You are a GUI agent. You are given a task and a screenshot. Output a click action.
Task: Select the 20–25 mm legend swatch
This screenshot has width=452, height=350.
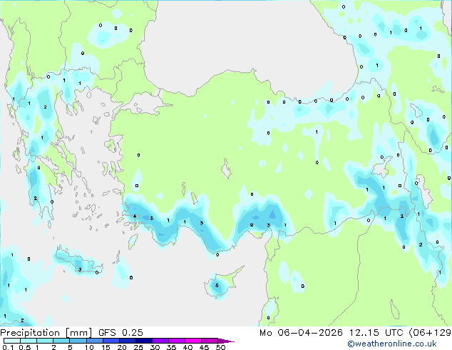127,341
